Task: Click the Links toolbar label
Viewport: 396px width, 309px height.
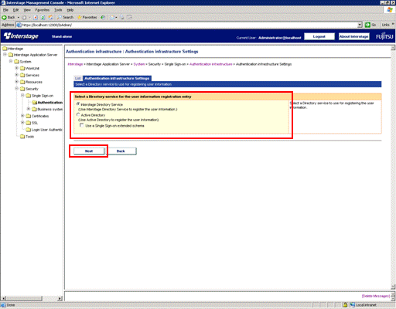Action: [385, 25]
